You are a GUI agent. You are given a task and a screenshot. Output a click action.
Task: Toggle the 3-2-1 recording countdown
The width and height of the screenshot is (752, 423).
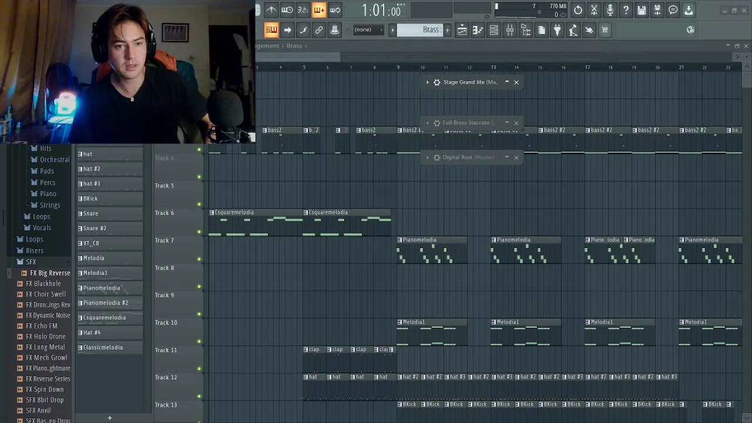303,10
